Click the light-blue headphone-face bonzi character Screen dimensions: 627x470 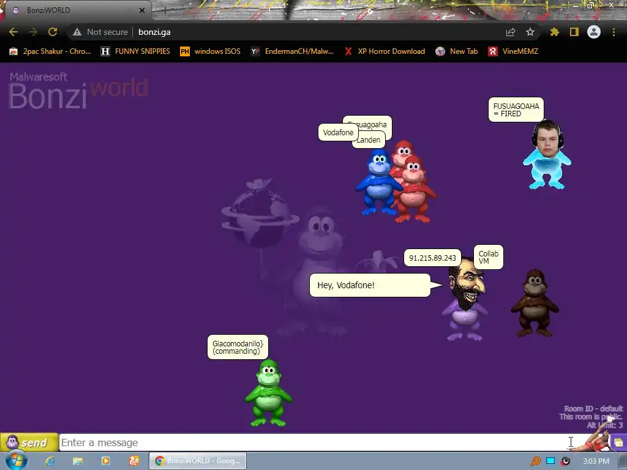(x=547, y=154)
